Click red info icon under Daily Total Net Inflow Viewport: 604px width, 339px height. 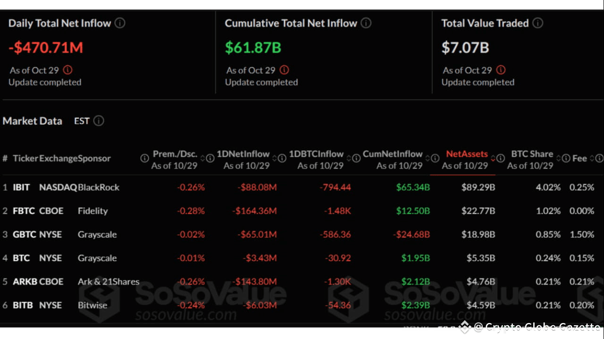(x=67, y=70)
